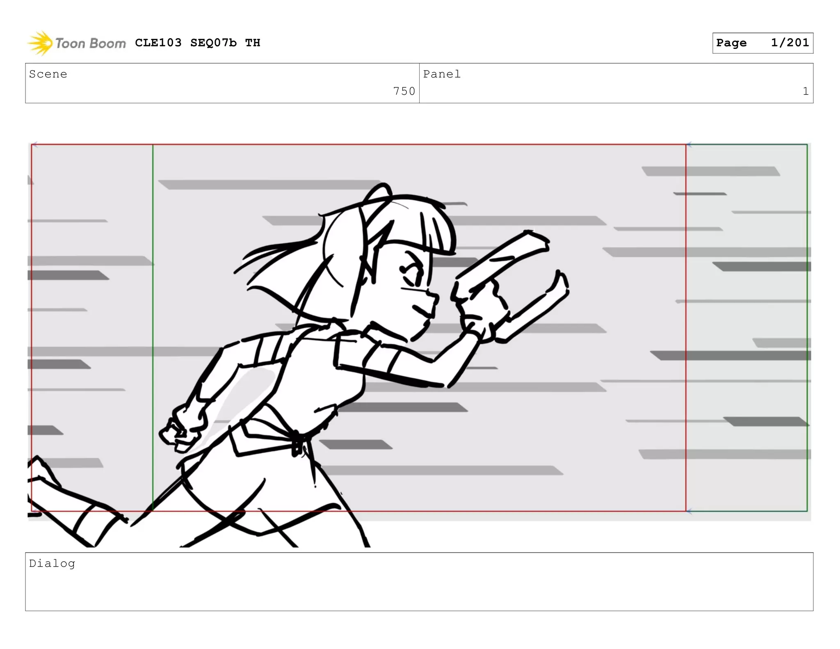Click the Dialog label

52,563
